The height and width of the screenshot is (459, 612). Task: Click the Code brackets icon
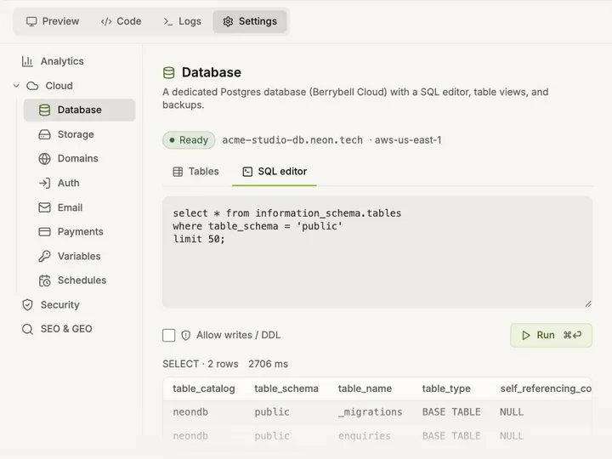click(x=105, y=21)
